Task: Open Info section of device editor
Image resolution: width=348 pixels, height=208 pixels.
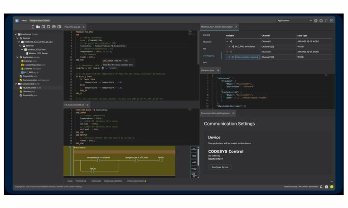Action: tap(205, 63)
